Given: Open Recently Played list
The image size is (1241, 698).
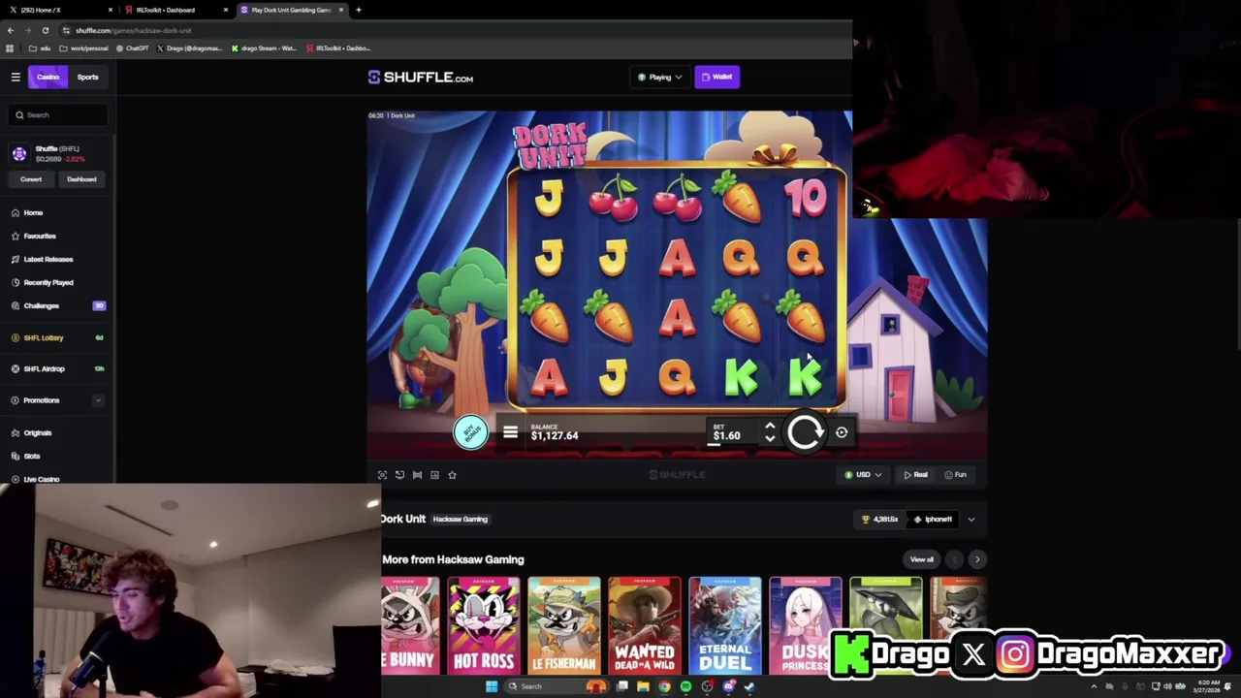Looking at the screenshot, I should click(48, 282).
